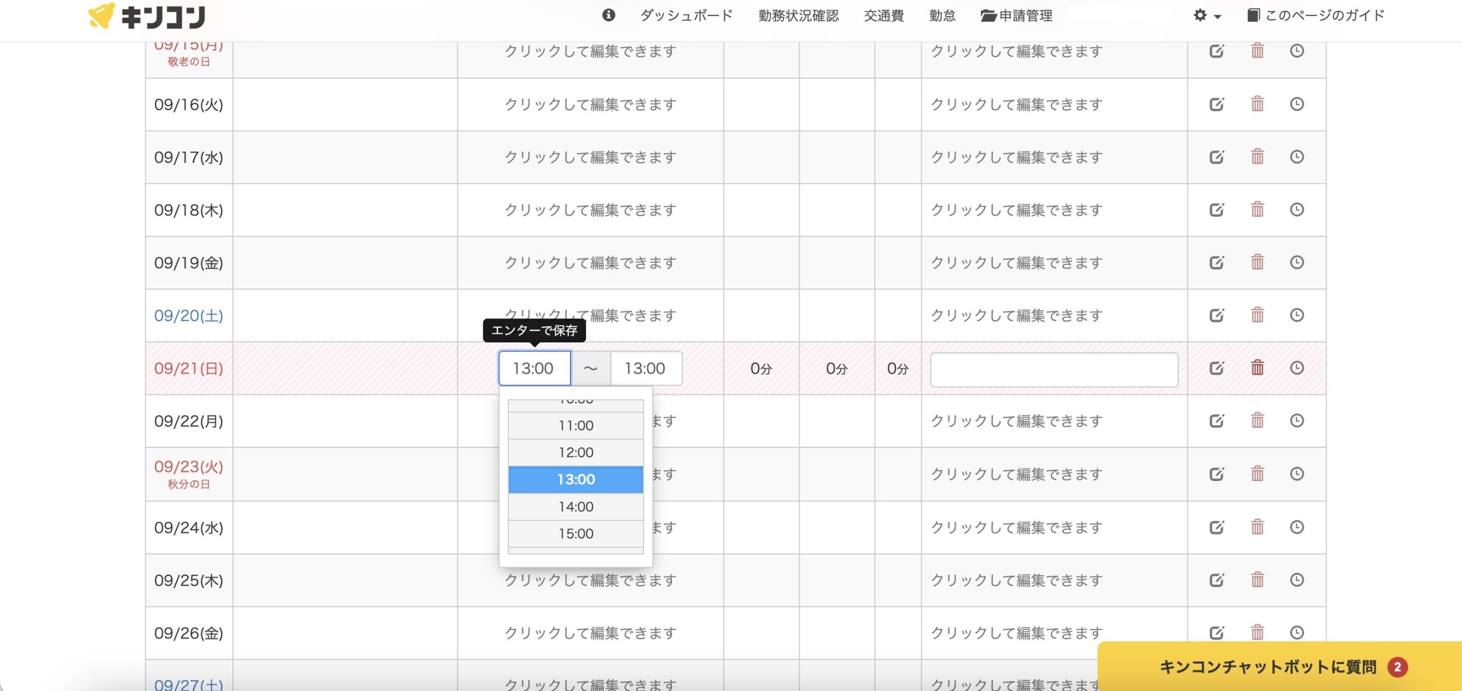This screenshot has height=691, width=1462.
Task: Click キンコンチャットボットに質問 button
Action: (1268, 666)
